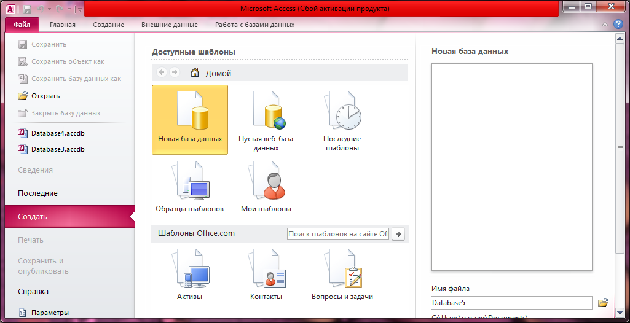Switch to the Главная tab
Viewport: 630px width, 323px height.
tap(63, 25)
